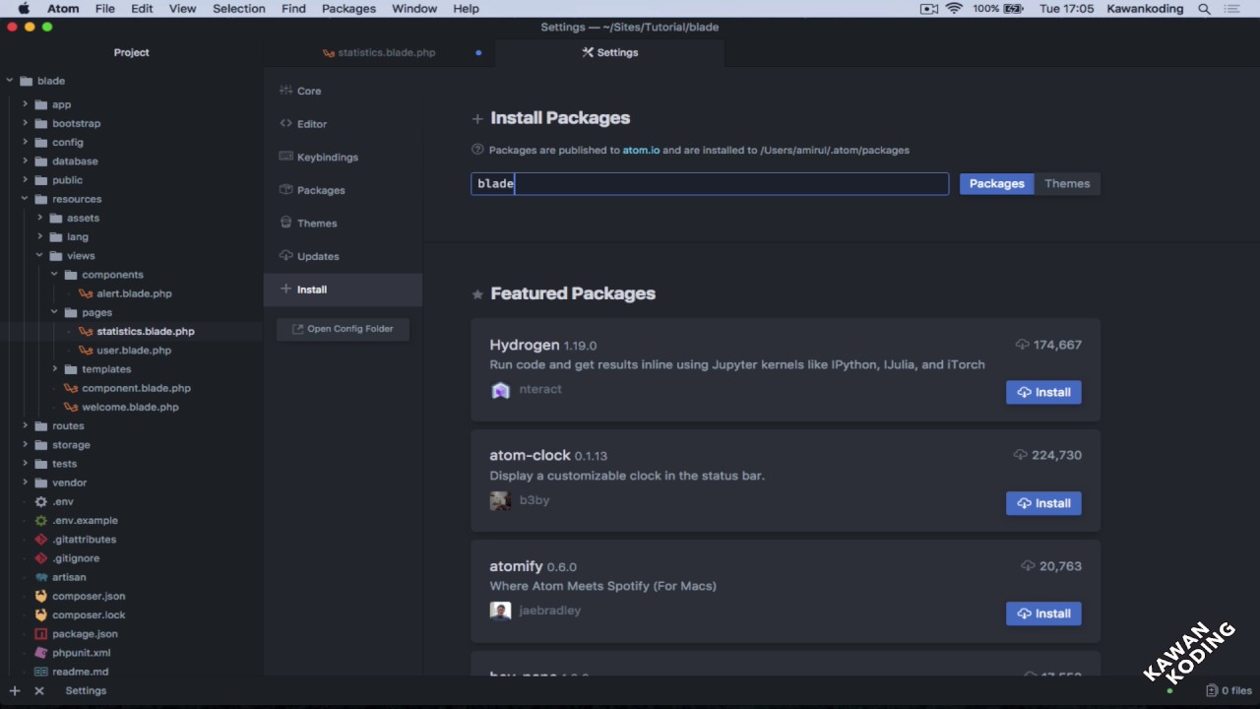Select the .env file icon
This screenshot has width=1260, height=709.
pyautogui.click(x=40, y=501)
